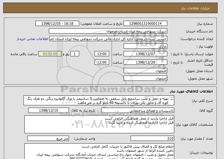Click the ساعت باقی مانده text
This screenshot has height=159, width=224.
[x=24, y=54]
